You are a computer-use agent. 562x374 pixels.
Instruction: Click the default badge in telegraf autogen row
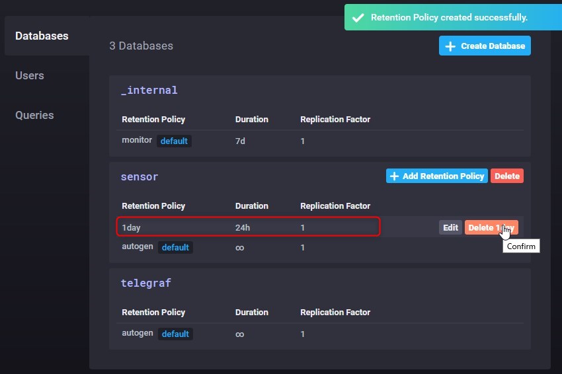[x=175, y=334]
